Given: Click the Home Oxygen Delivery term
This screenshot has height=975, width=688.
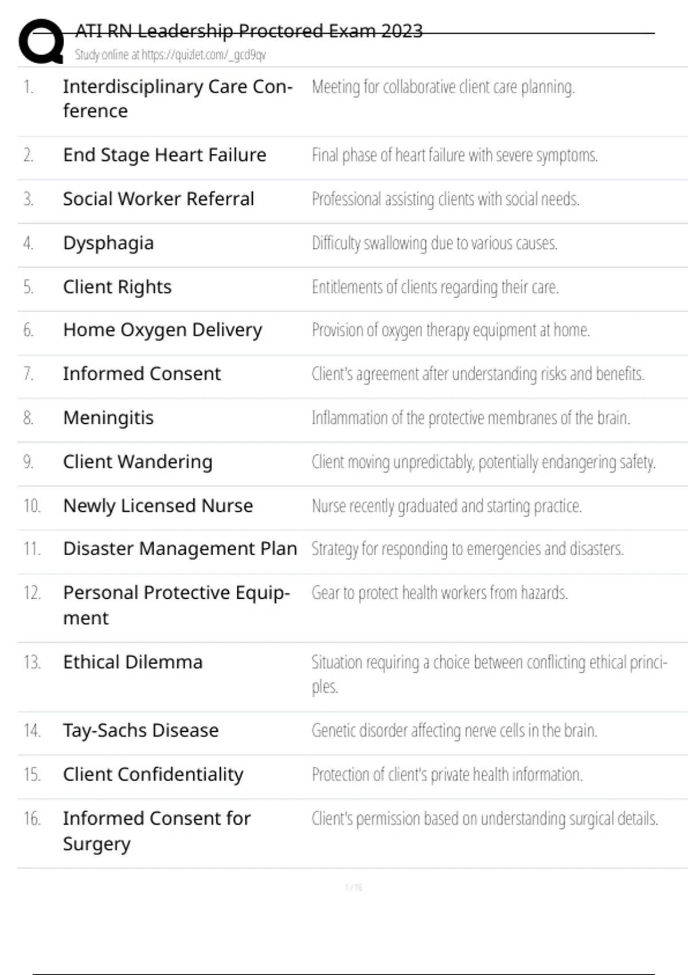Looking at the screenshot, I should 162,330.
